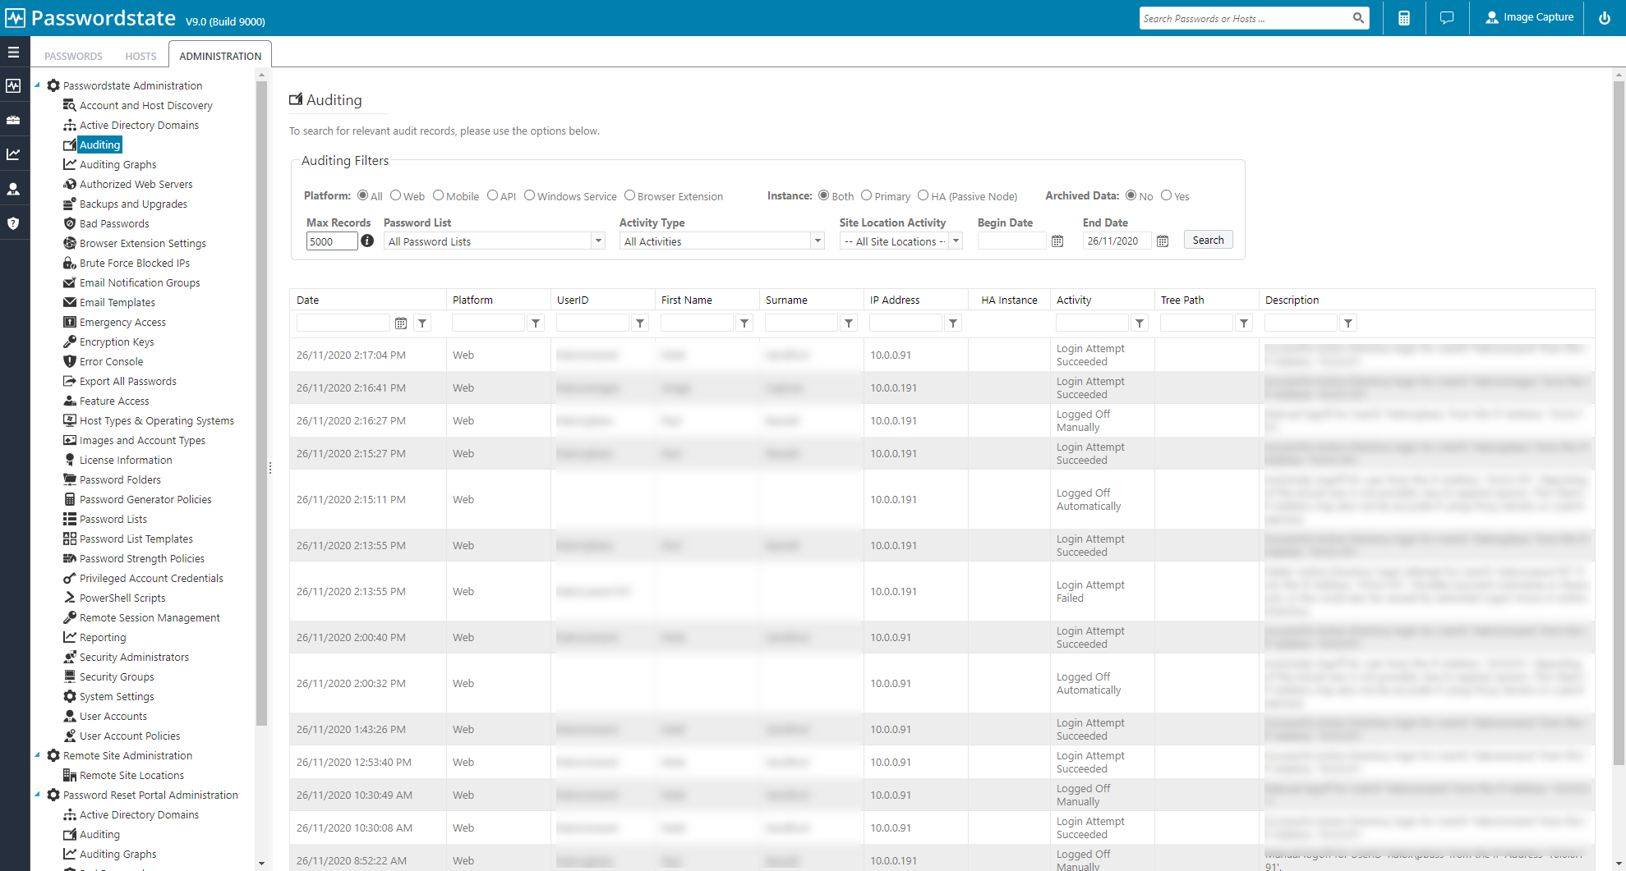Click the user icon in left sidebar

13,189
